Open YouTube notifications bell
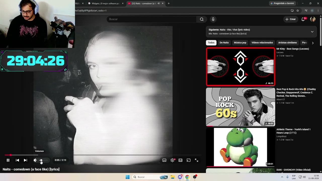 (303, 19)
